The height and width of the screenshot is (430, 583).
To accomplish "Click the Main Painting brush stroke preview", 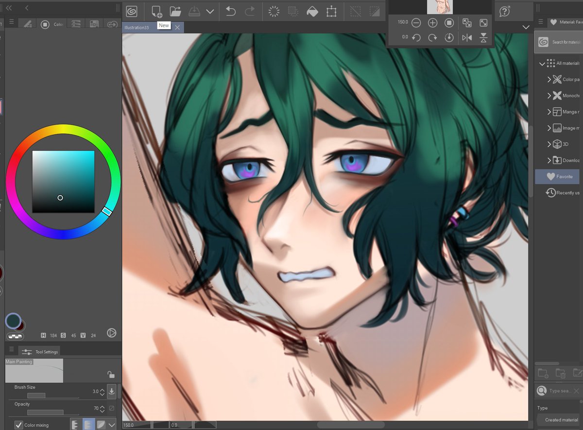I will click(x=34, y=371).
